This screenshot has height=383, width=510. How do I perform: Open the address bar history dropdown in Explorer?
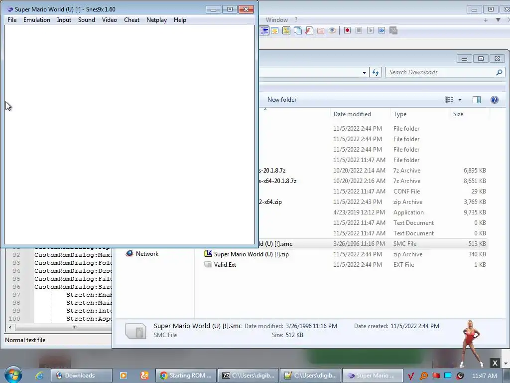coord(364,72)
